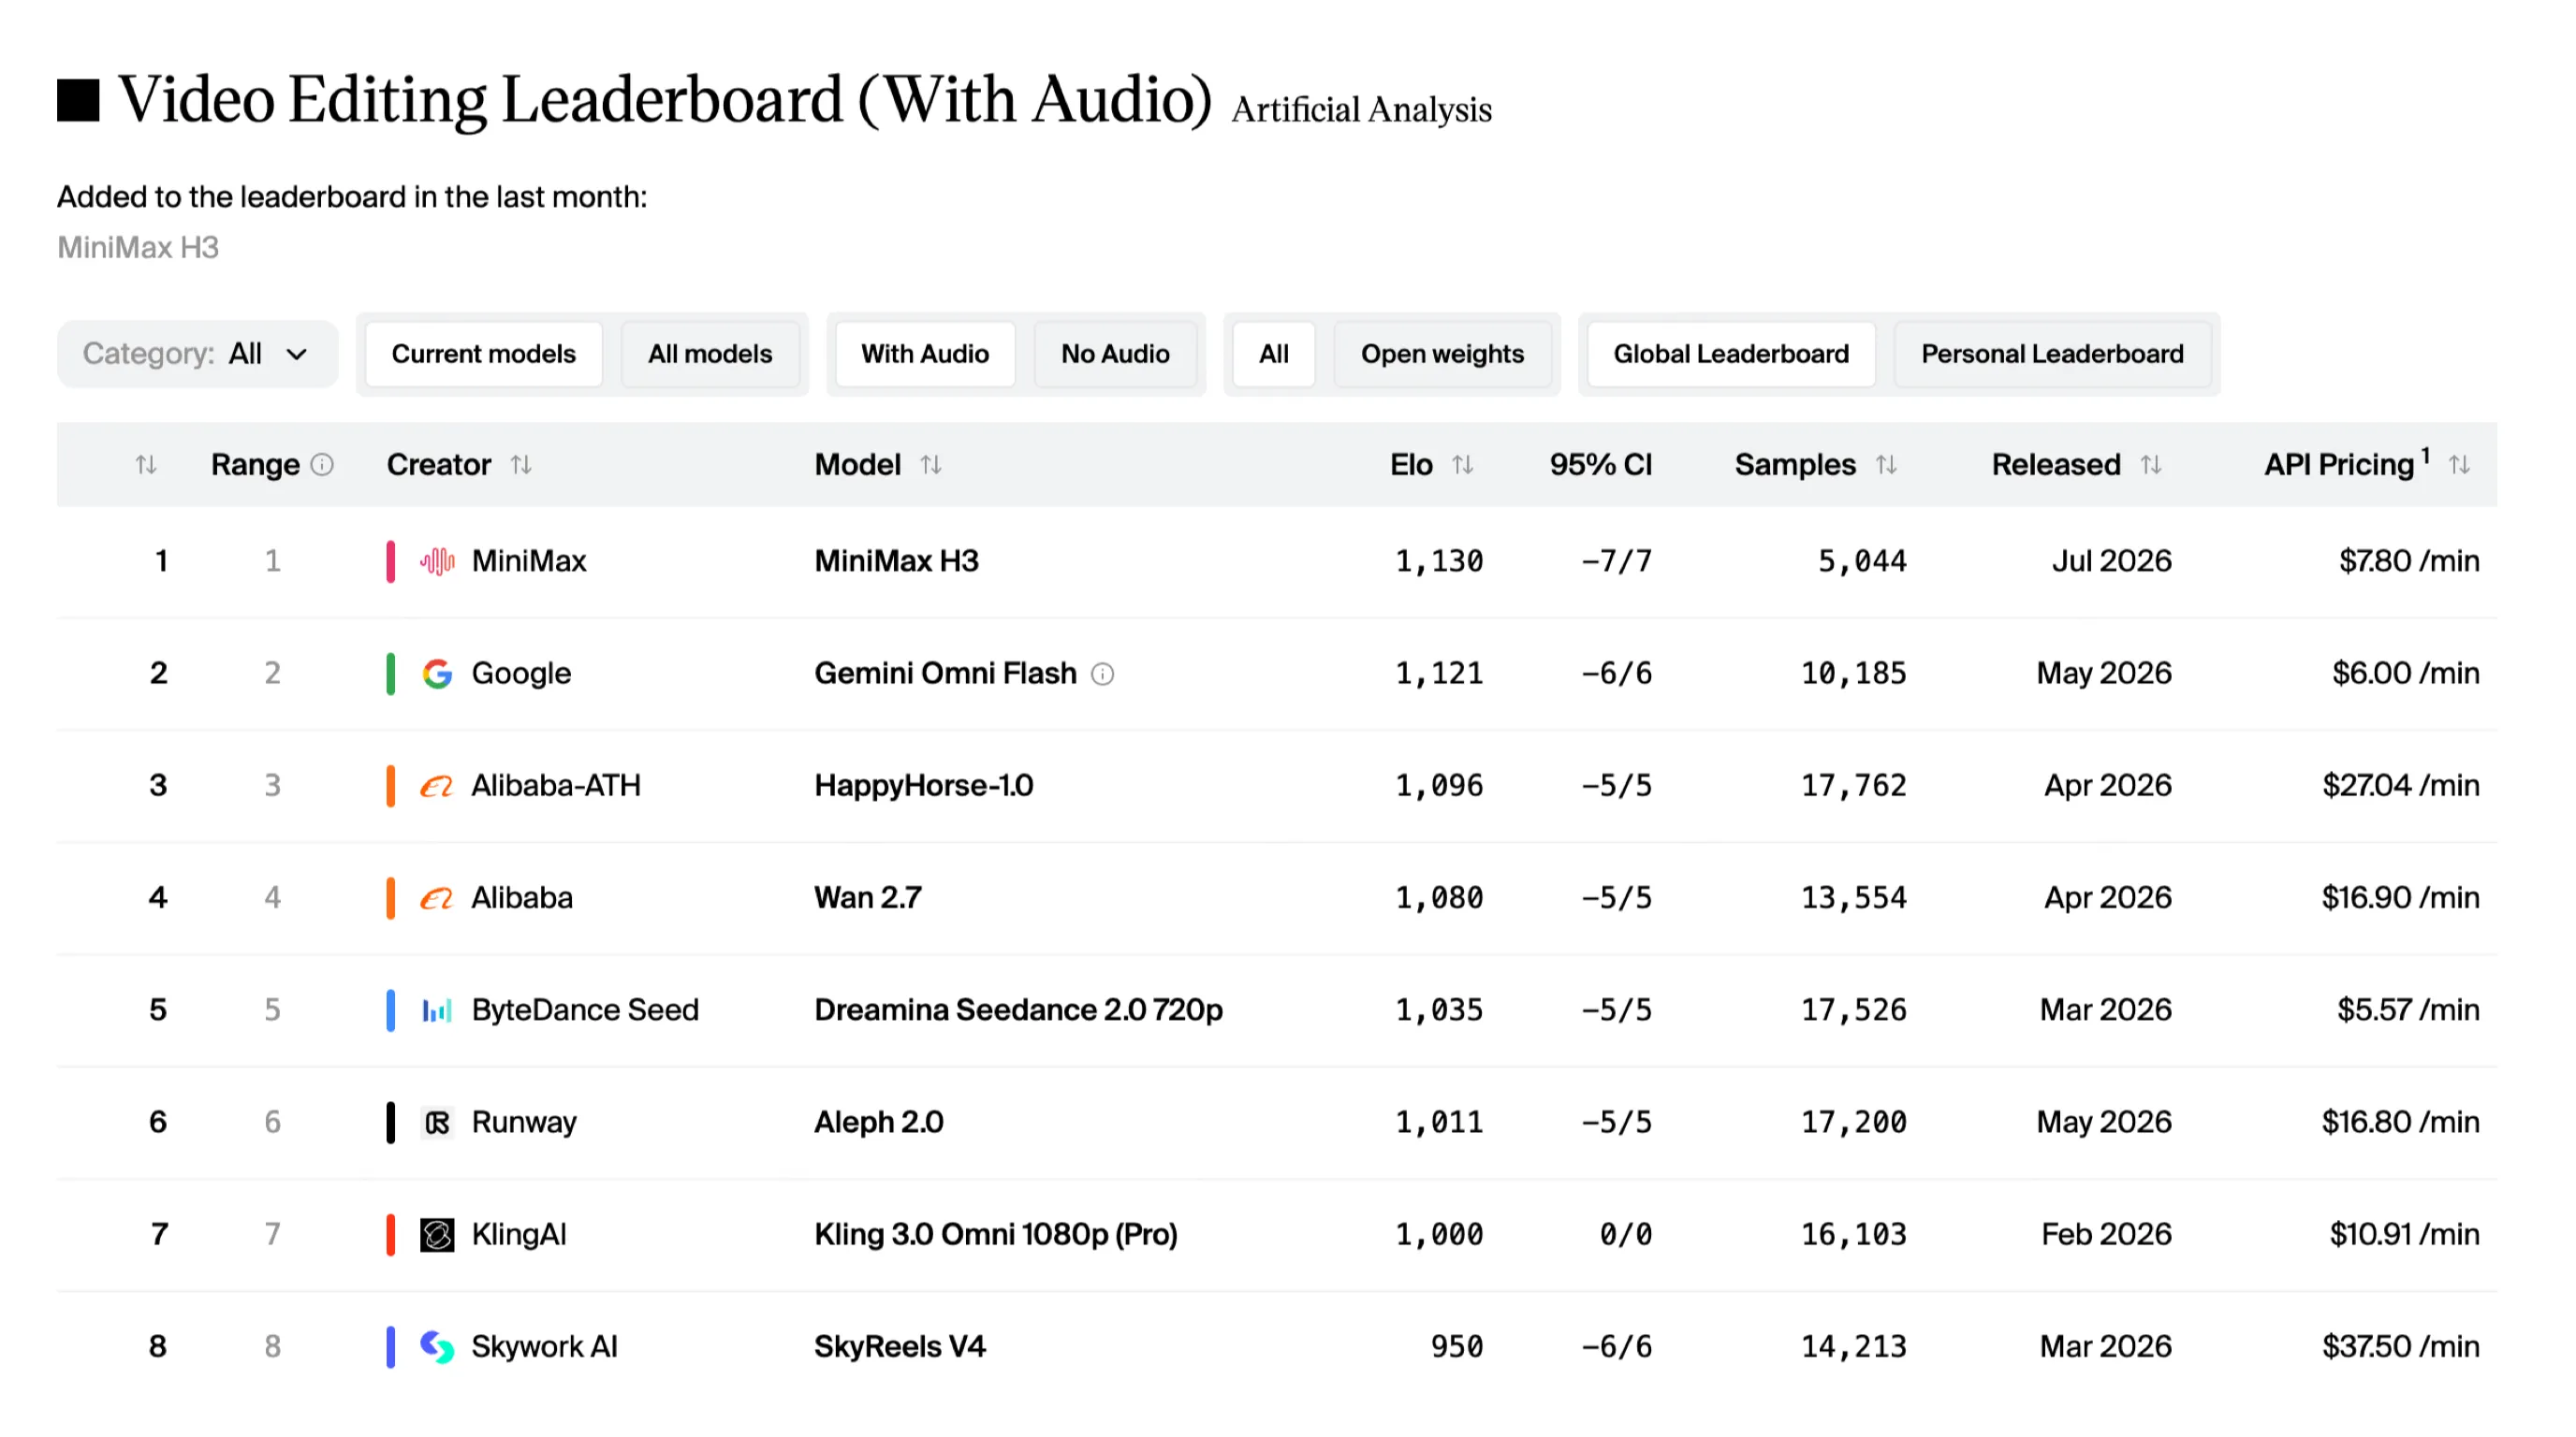Viewport: 2576px width, 1437px height.
Task: Click the Alibaba-ATH creator name
Action: click(x=556, y=787)
